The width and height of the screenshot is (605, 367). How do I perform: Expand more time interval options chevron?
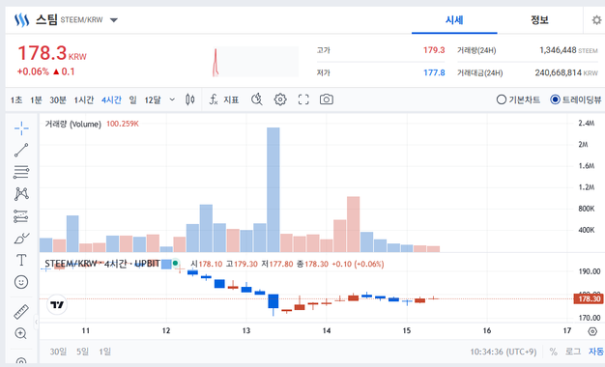coord(172,99)
